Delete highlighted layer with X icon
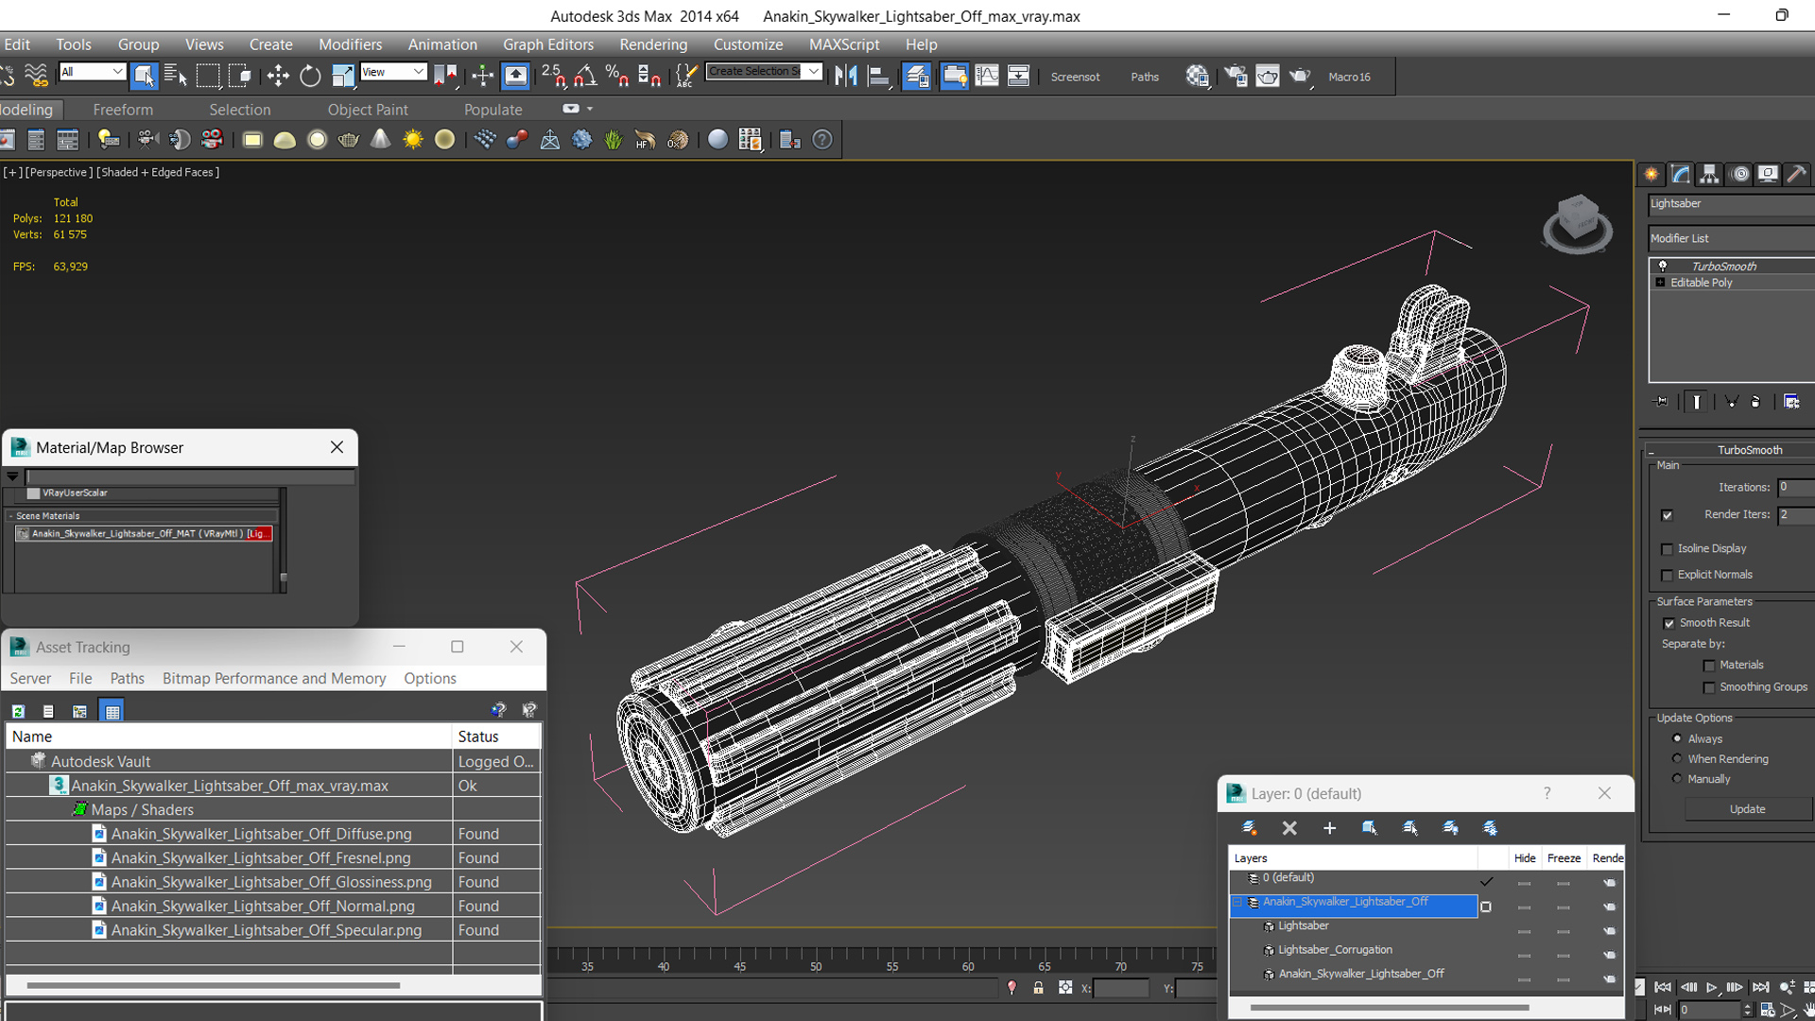 click(x=1289, y=828)
